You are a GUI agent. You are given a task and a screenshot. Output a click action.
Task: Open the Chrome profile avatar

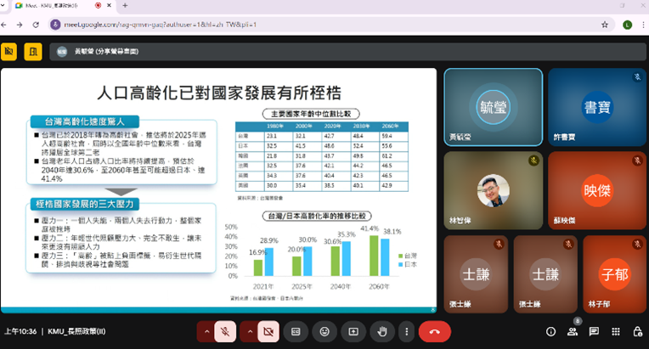pos(628,25)
